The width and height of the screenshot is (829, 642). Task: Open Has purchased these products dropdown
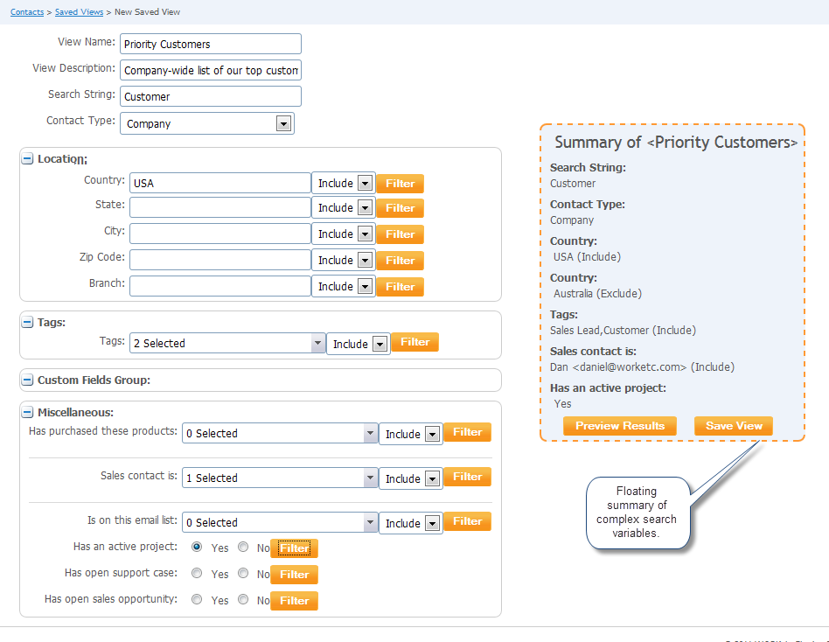279,433
